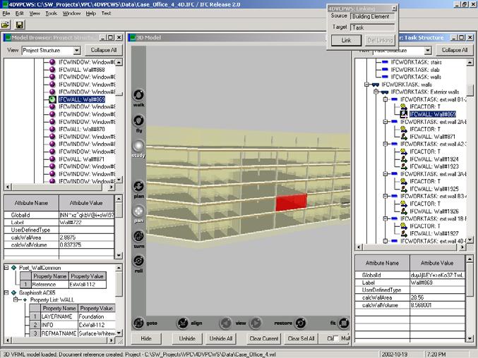Open the Test menu
The image size is (478, 358).
106,13
